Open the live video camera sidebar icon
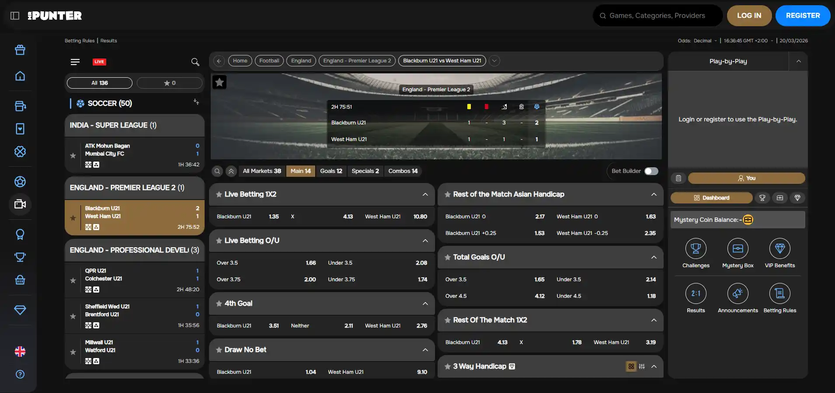Screen dimensions: 835x393 (20, 204)
